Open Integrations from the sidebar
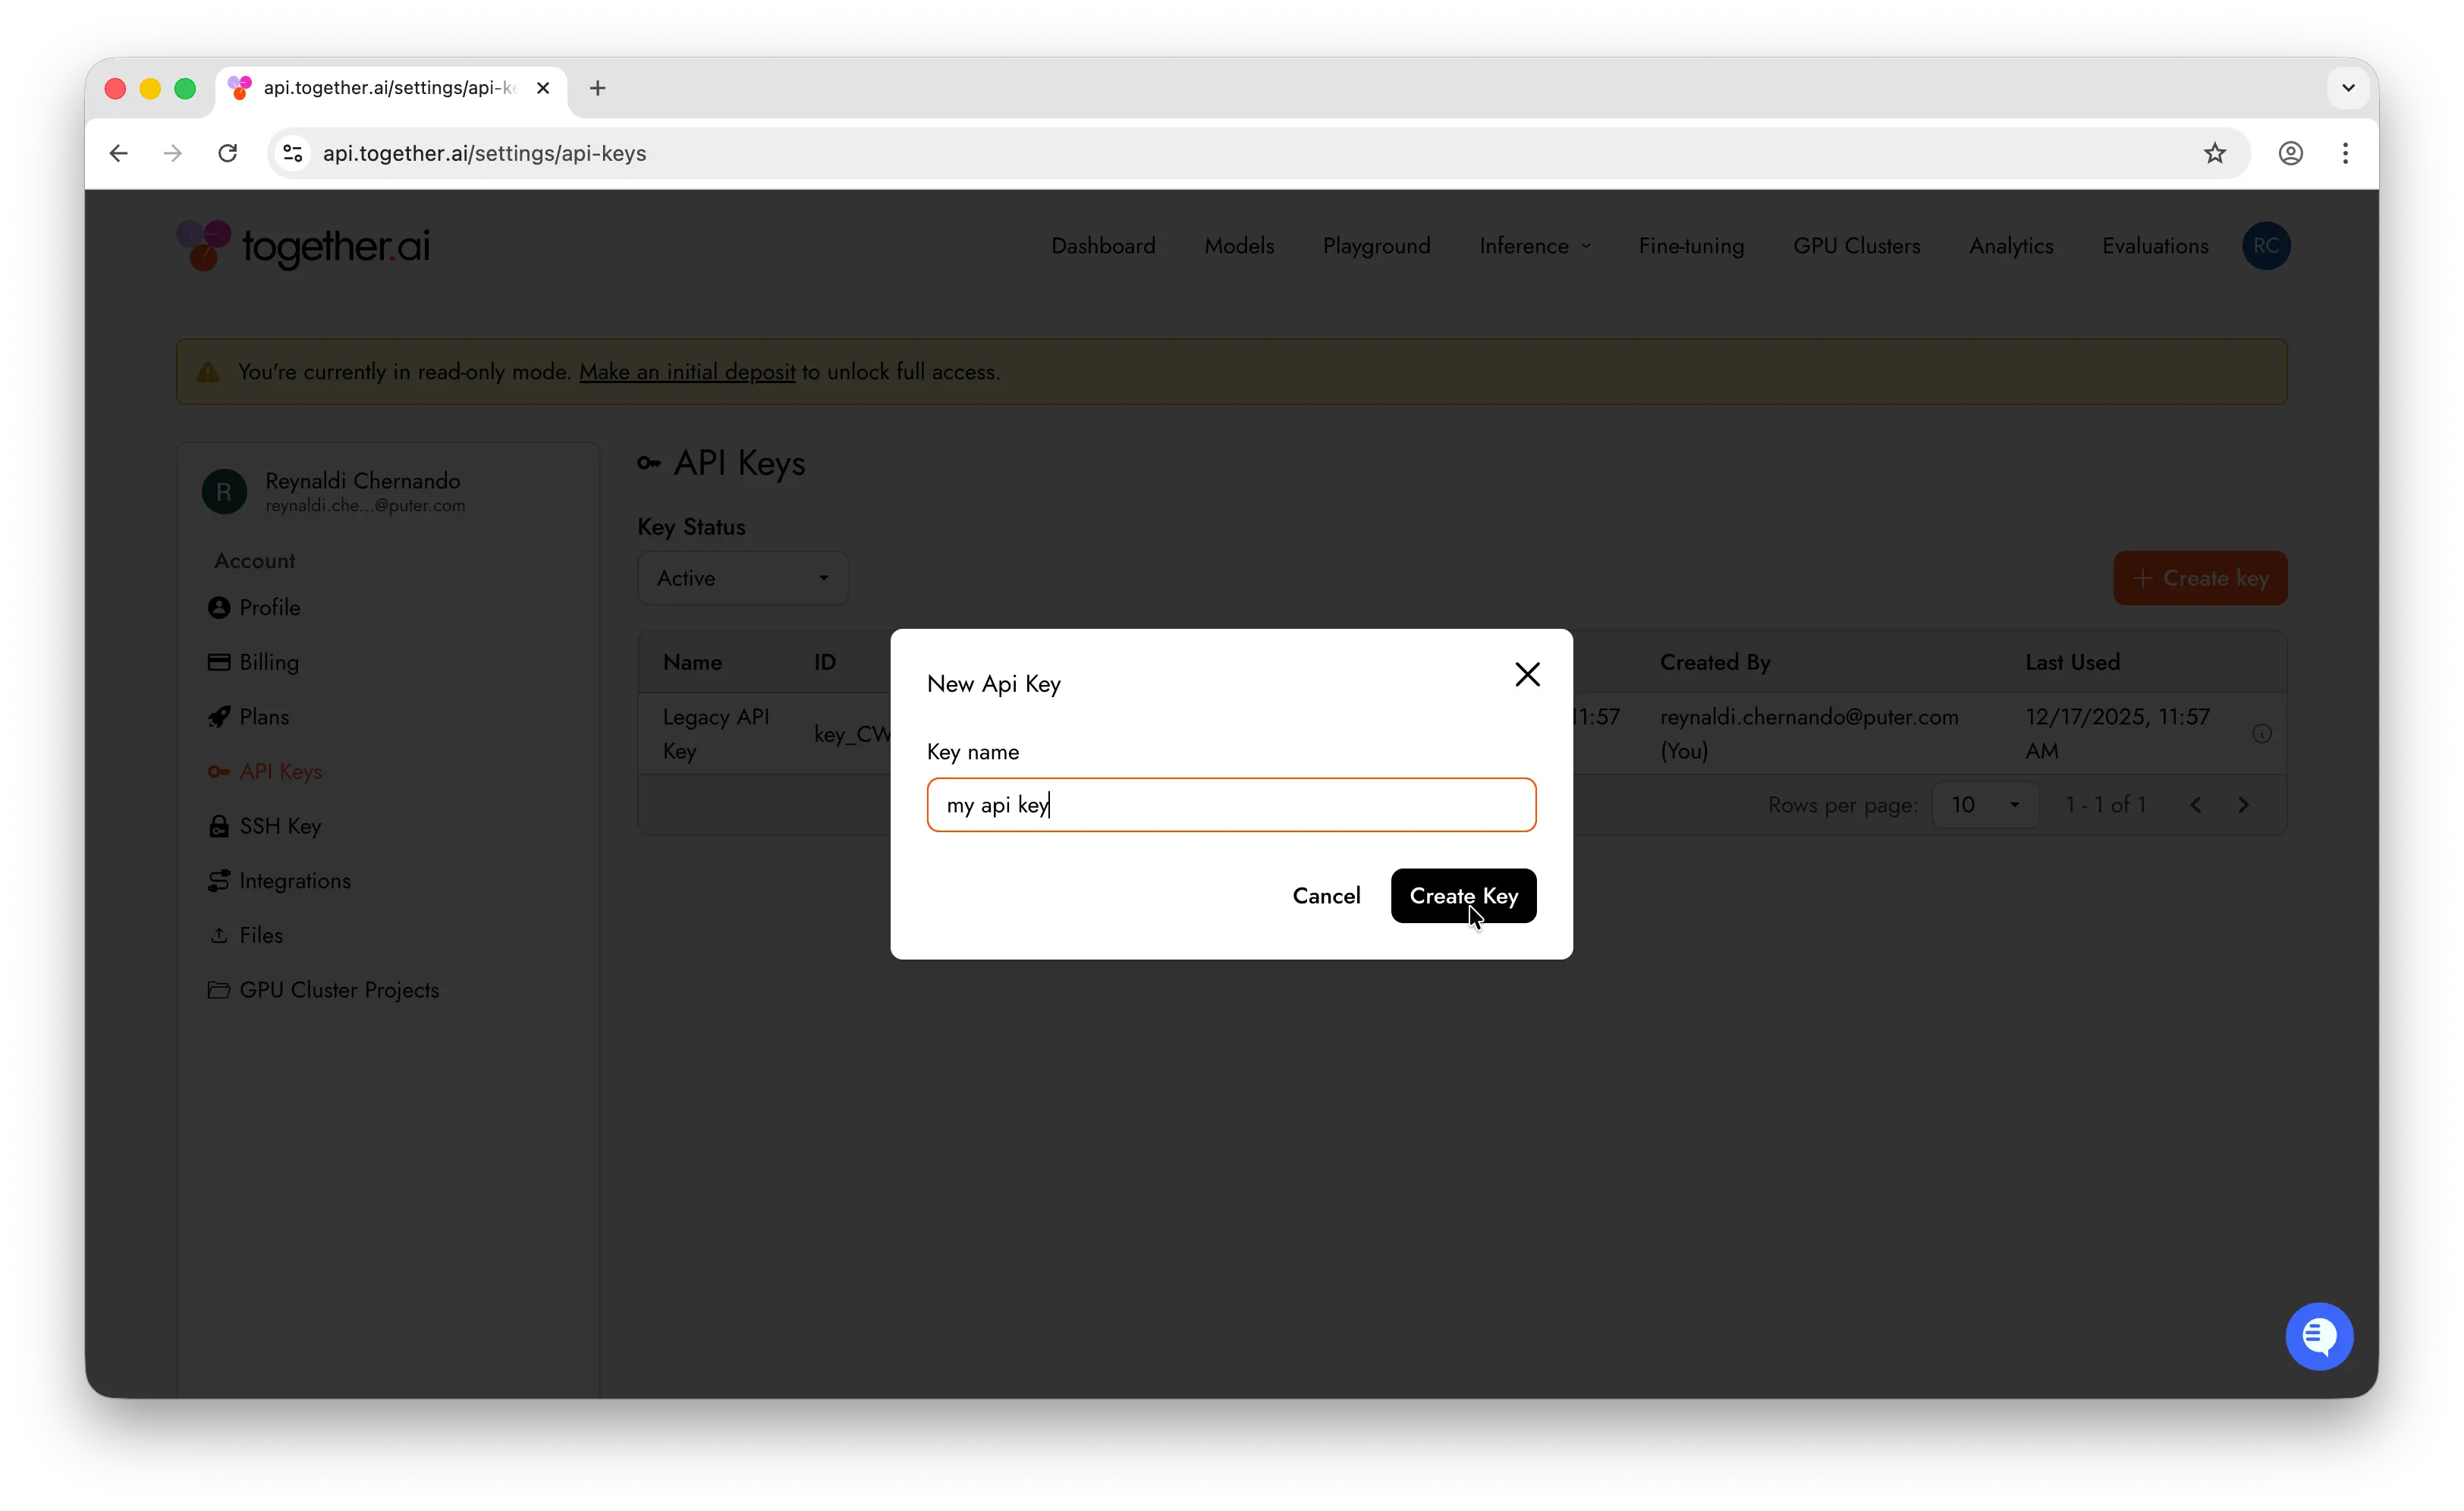 [294, 880]
